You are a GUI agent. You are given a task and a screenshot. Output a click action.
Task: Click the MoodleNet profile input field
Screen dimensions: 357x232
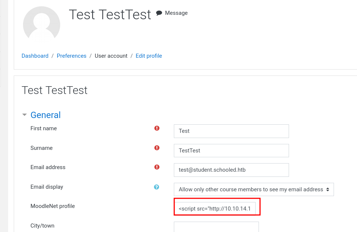pos(215,209)
